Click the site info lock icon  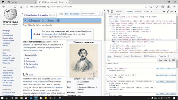(27, 7)
